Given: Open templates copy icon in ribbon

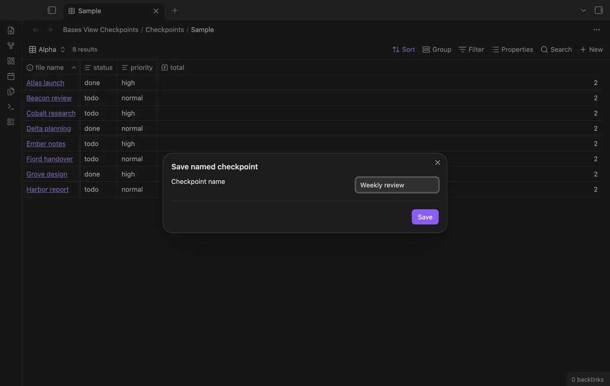Looking at the screenshot, I should 11,91.
